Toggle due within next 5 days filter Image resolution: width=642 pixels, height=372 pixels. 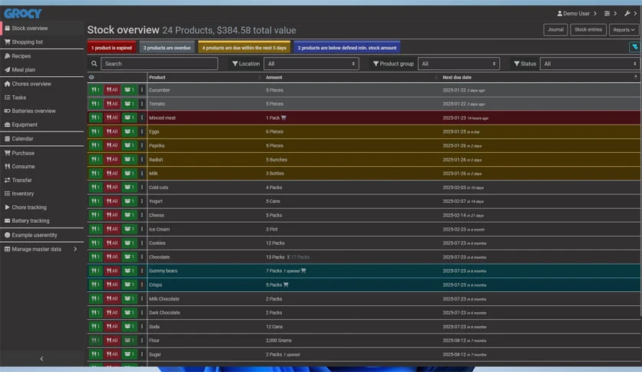point(244,48)
